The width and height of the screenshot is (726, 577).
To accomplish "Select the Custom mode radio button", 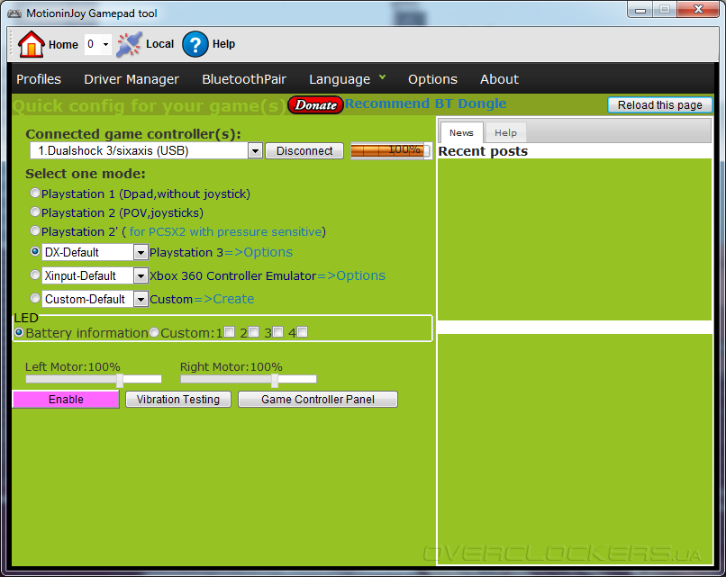I will (35, 298).
